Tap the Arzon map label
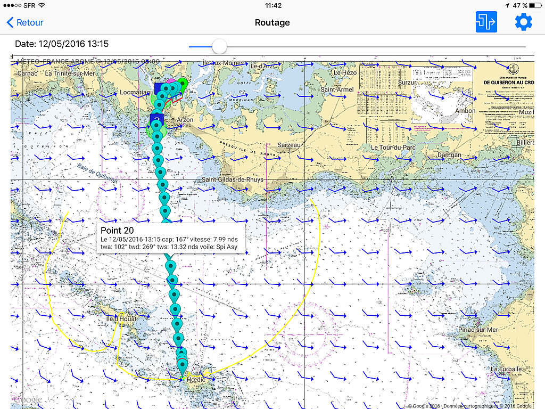This screenshot has width=545, height=409. (x=185, y=120)
